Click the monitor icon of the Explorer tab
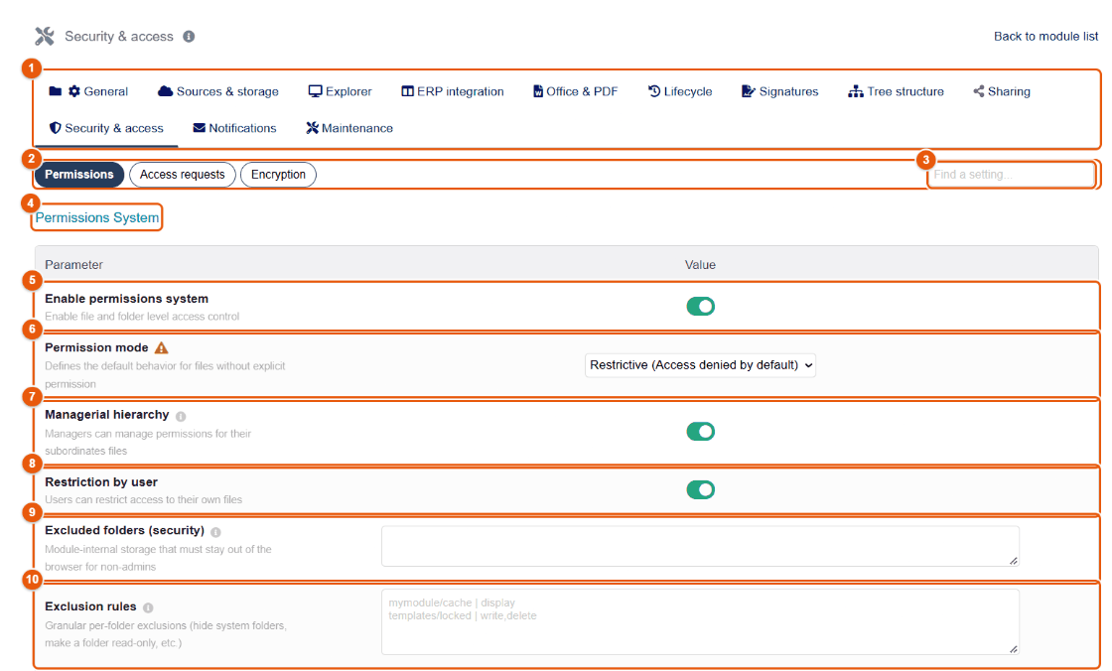Viewport: 1112px width, 671px height. point(315,91)
